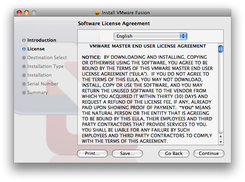The height and width of the screenshot is (182, 245).
Task: Click the bullet next to Introduction
Action: pyautogui.click(x=24, y=40)
